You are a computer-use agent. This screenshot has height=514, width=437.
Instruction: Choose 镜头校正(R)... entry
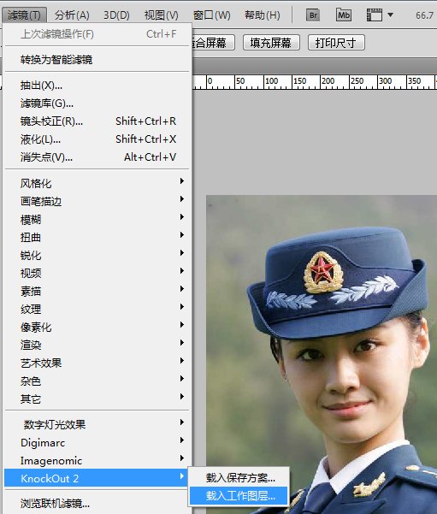[97, 121]
